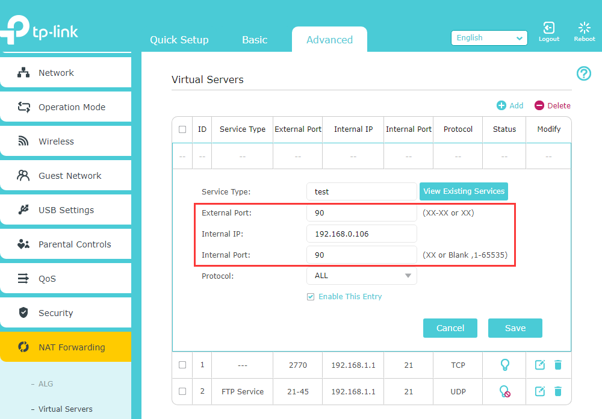Open the Protocol dropdown
The width and height of the screenshot is (602, 419).
point(361,275)
